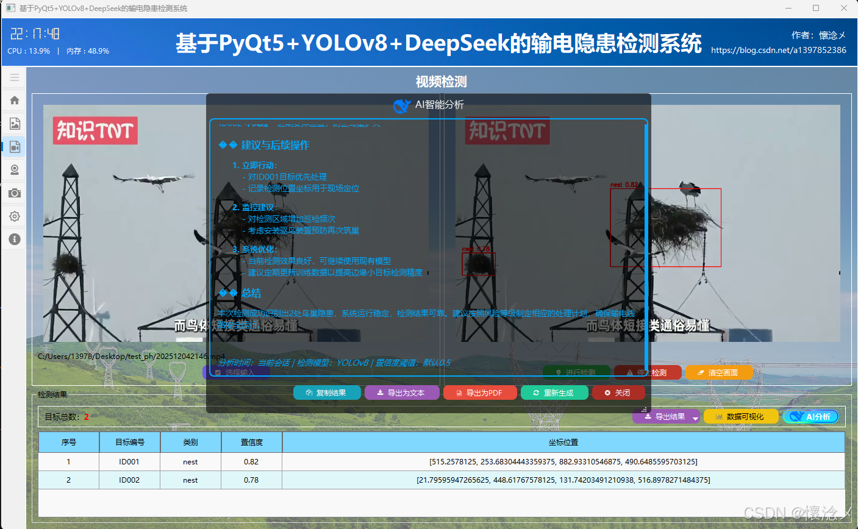
Task: Click the dialog resize grip corner
Action: click(x=645, y=410)
